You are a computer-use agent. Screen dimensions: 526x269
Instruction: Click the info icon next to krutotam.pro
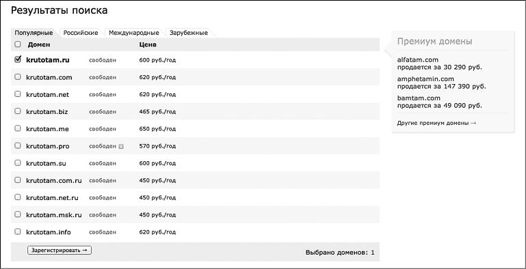coord(121,146)
